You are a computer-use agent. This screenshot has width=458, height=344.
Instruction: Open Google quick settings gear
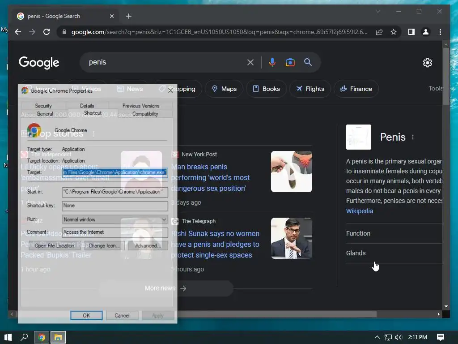(x=427, y=63)
